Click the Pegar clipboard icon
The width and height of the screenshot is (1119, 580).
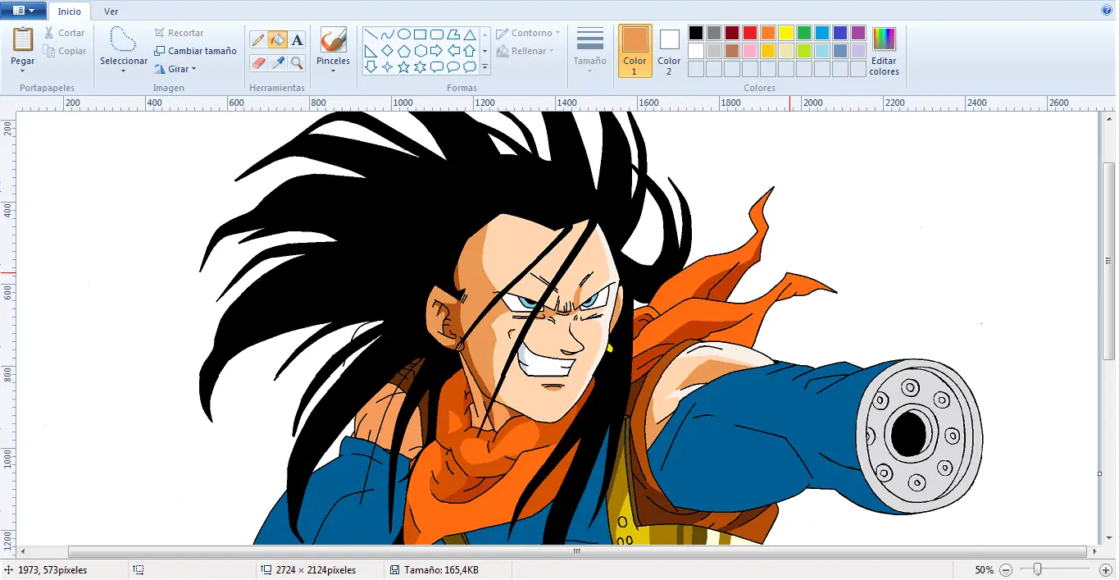23,39
